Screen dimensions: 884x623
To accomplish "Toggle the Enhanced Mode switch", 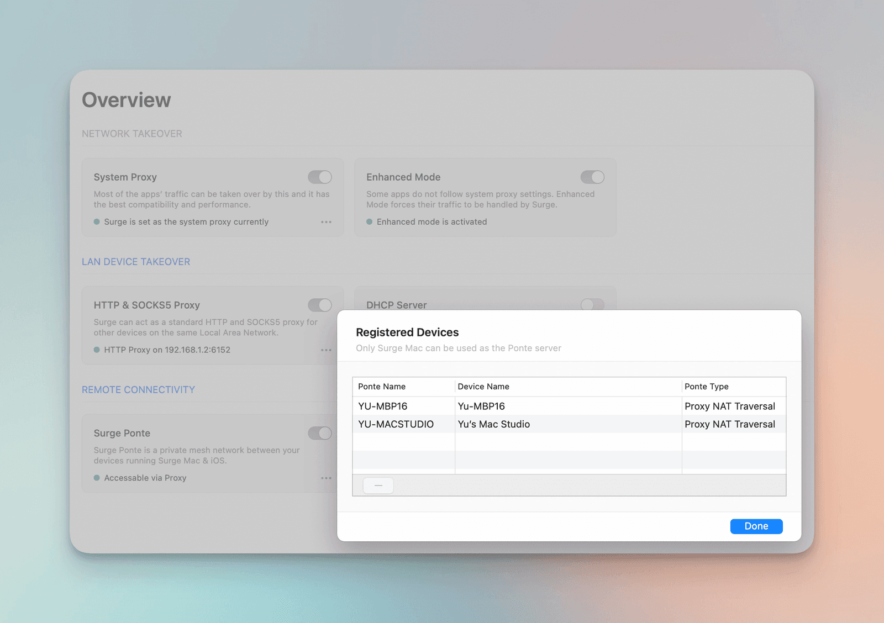I will (x=592, y=177).
